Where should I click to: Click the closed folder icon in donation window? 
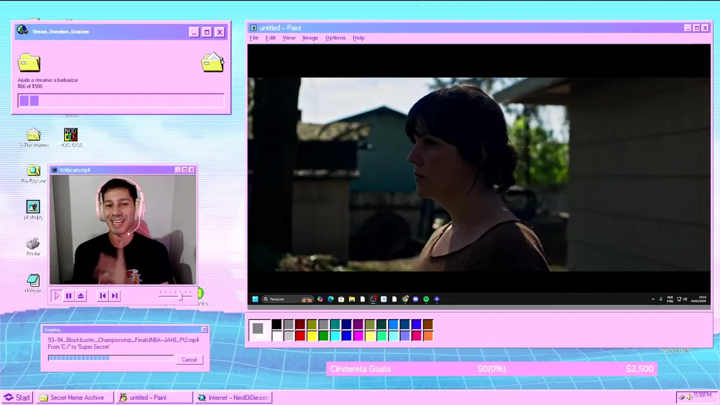[29, 62]
